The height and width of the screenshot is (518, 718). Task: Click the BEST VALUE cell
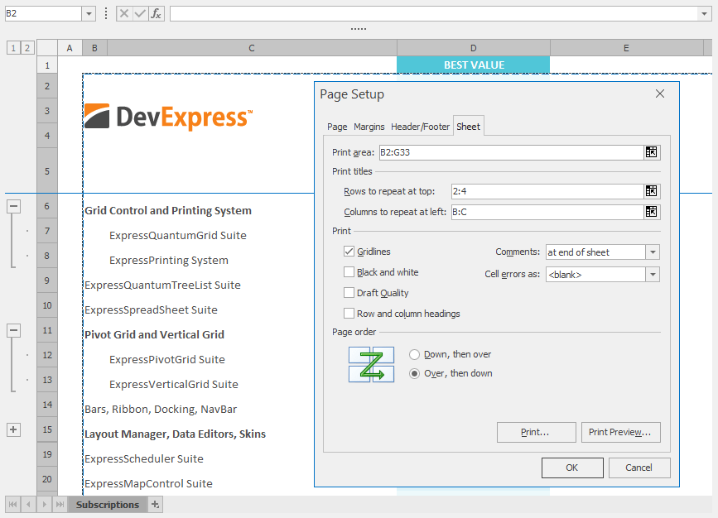474,65
